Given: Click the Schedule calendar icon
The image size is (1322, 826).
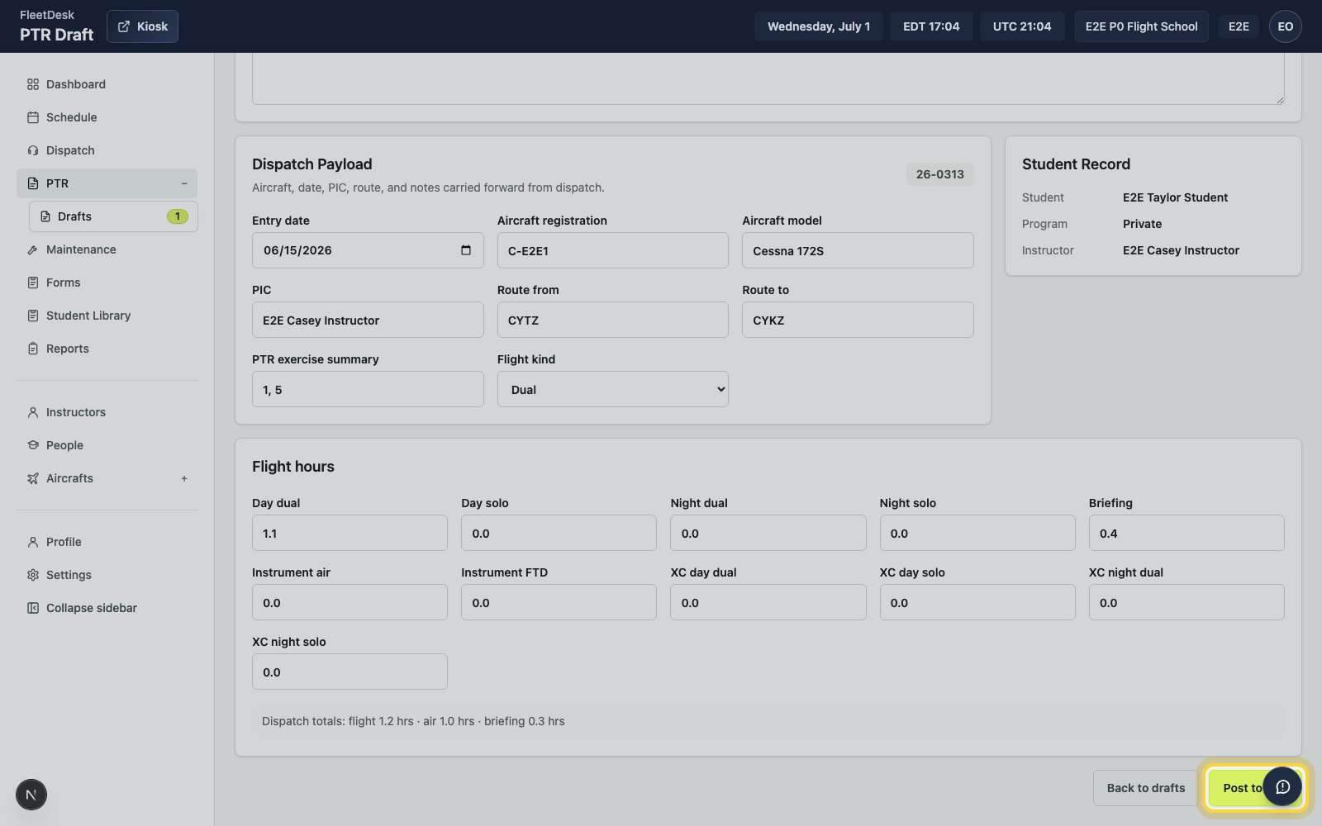Looking at the screenshot, I should (x=33, y=117).
